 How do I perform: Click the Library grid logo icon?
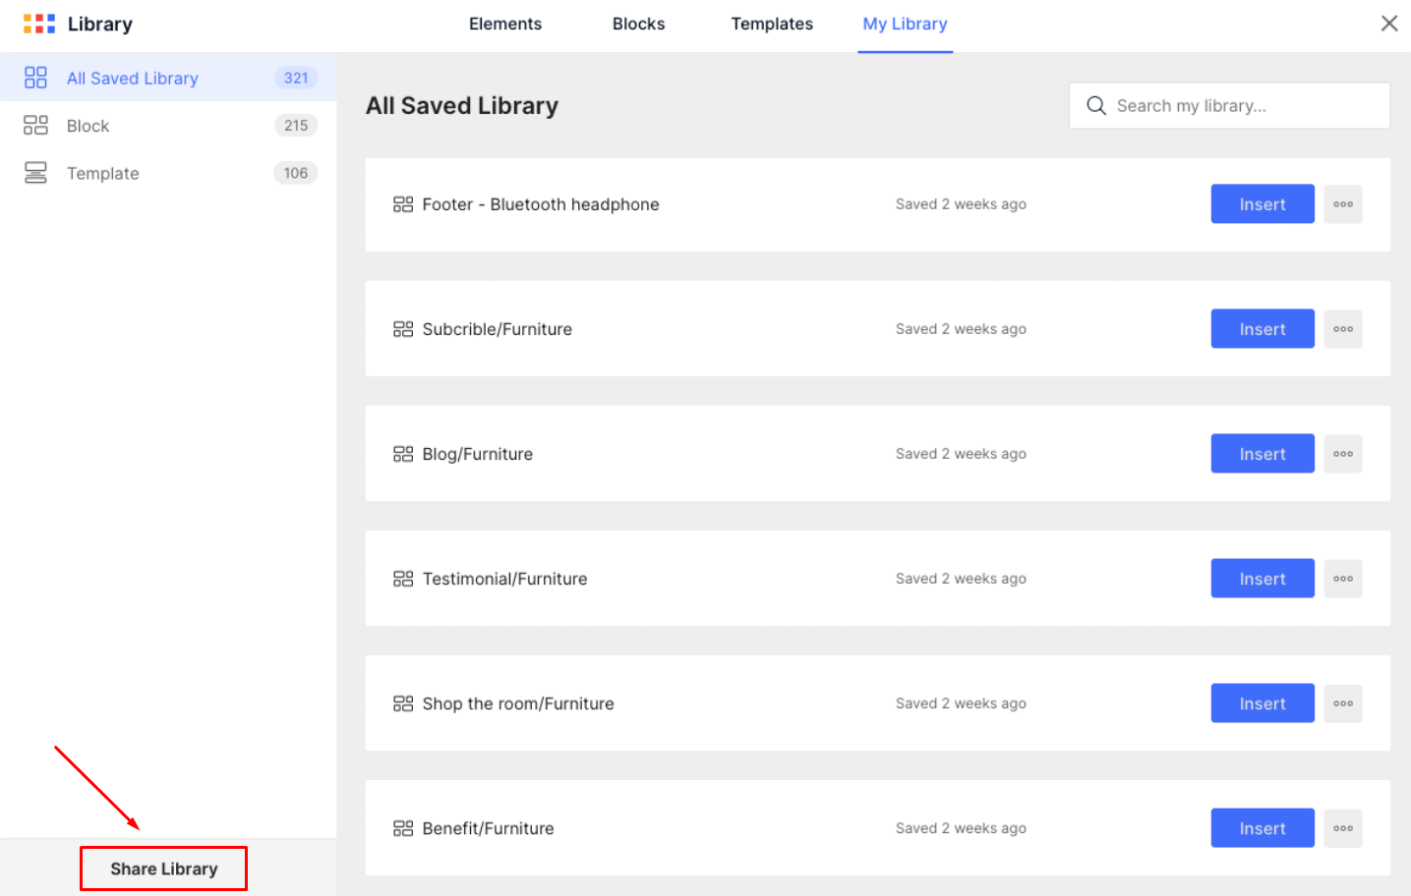(x=37, y=23)
